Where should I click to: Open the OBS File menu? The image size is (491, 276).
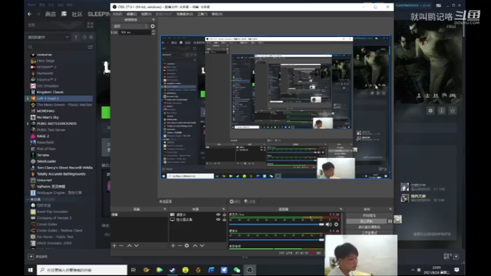tap(117, 14)
